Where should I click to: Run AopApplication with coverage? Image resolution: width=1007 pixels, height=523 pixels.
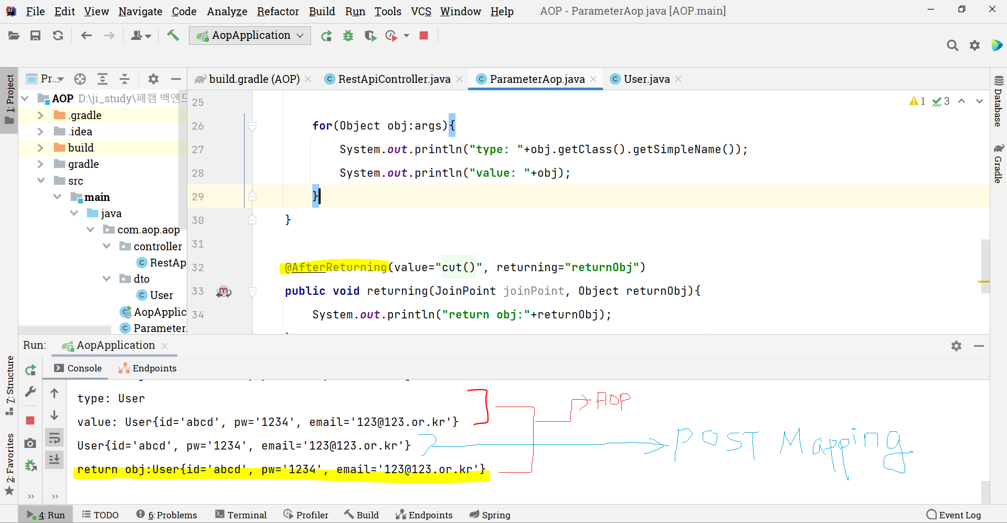pyautogui.click(x=370, y=36)
